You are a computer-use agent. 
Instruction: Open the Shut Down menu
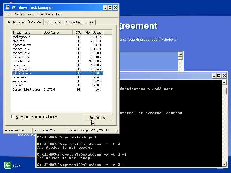[45, 14]
